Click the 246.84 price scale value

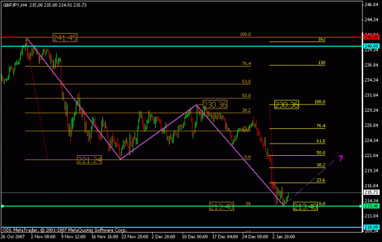tap(371, 4)
